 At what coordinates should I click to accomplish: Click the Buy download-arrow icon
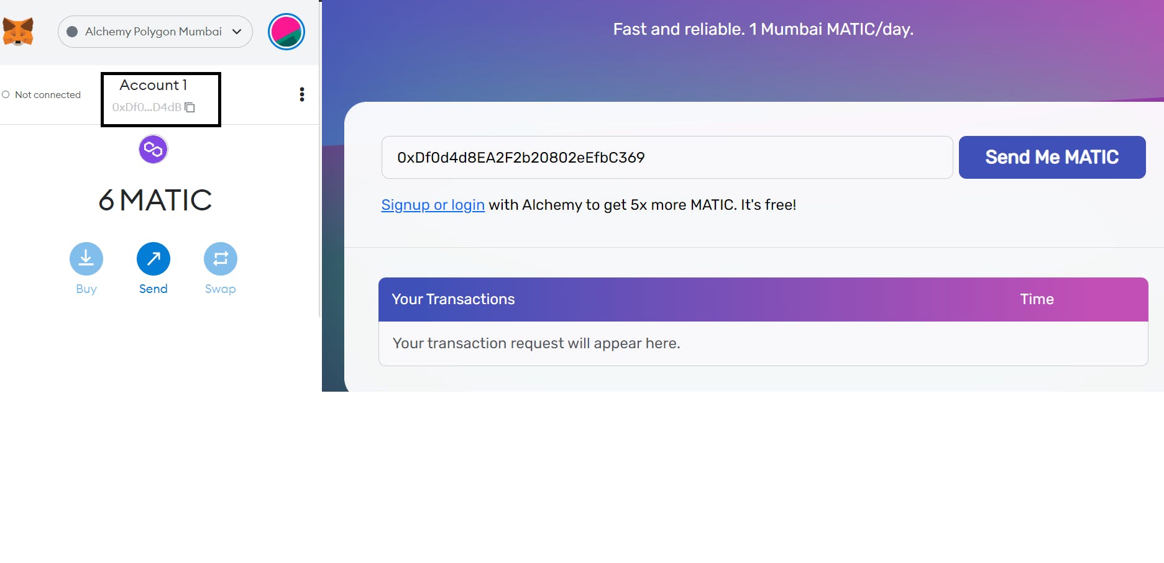click(x=86, y=259)
